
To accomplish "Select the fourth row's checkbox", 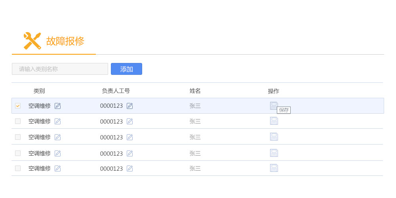I will click(18, 153).
